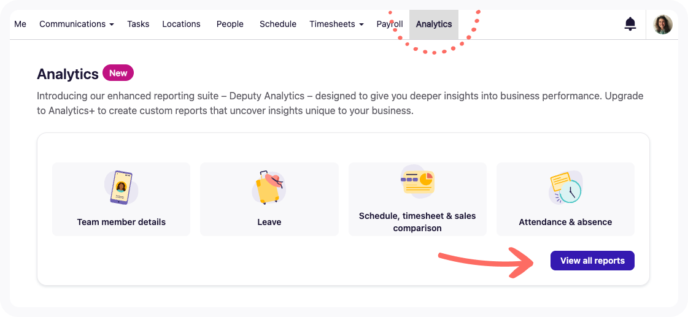Expand the Timesheets dropdown menu
The height and width of the screenshot is (317, 688).
click(x=336, y=24)
